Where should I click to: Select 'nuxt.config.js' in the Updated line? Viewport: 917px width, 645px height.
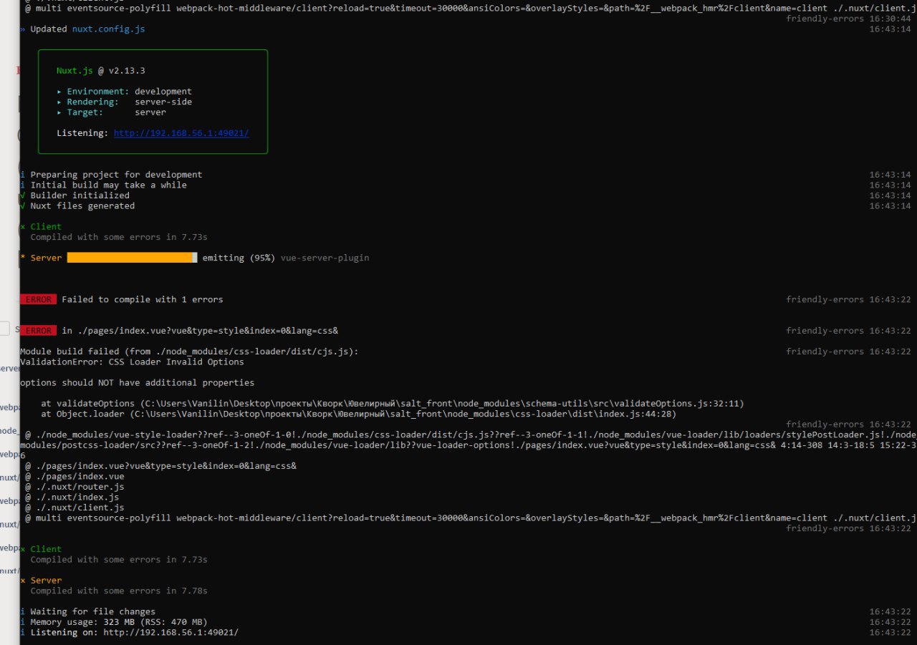coord(109,29)
